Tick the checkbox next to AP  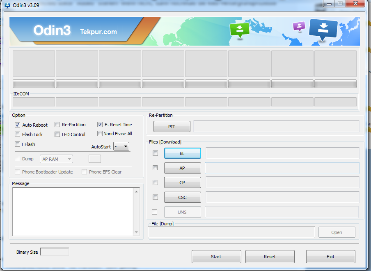155,168
